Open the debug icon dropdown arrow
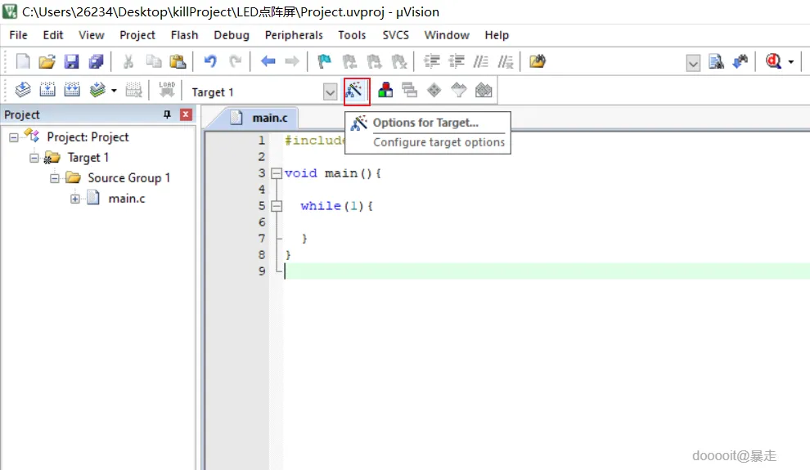 (791, 62)
